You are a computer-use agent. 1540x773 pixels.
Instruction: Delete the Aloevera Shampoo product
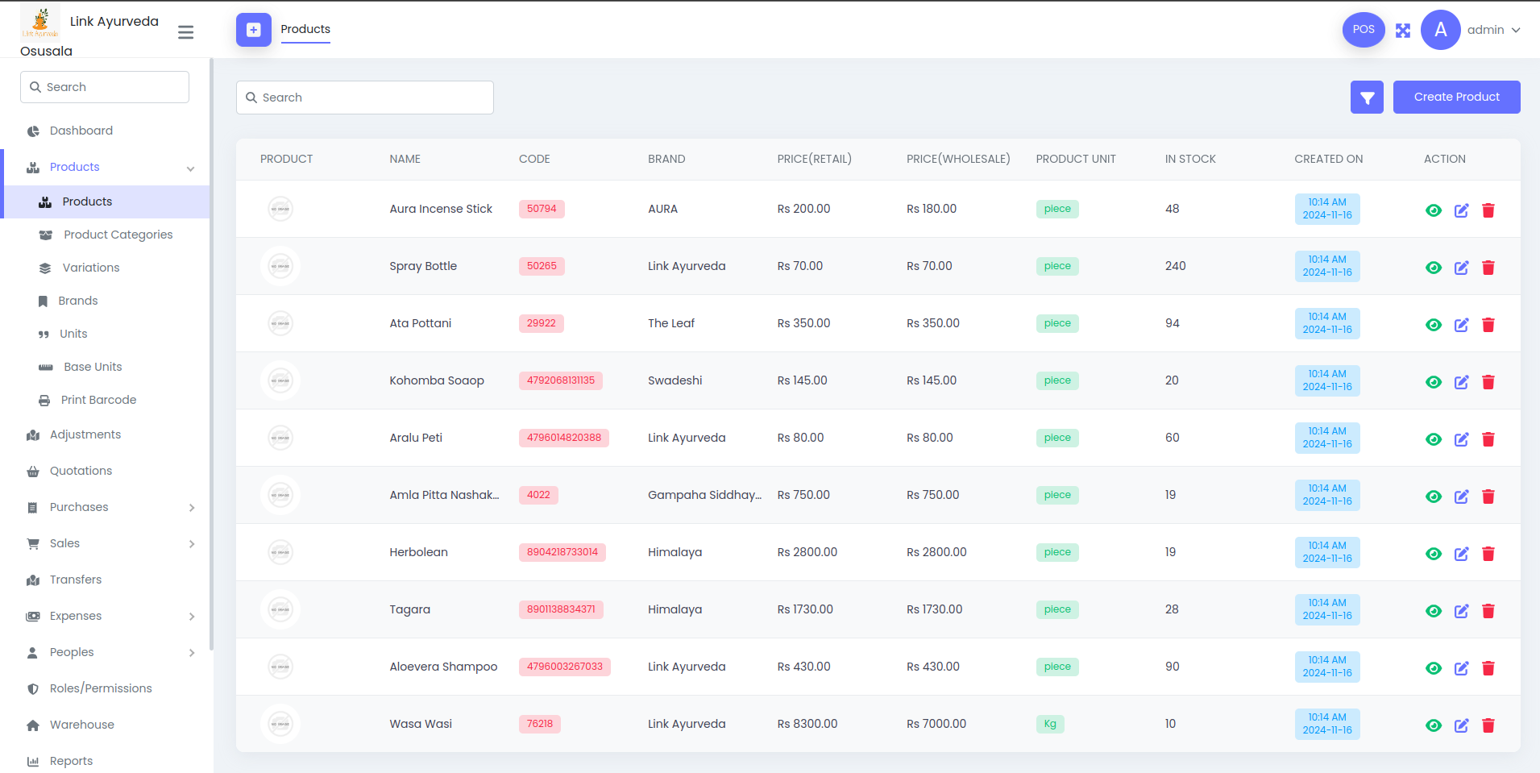(x=1488, y=668)
